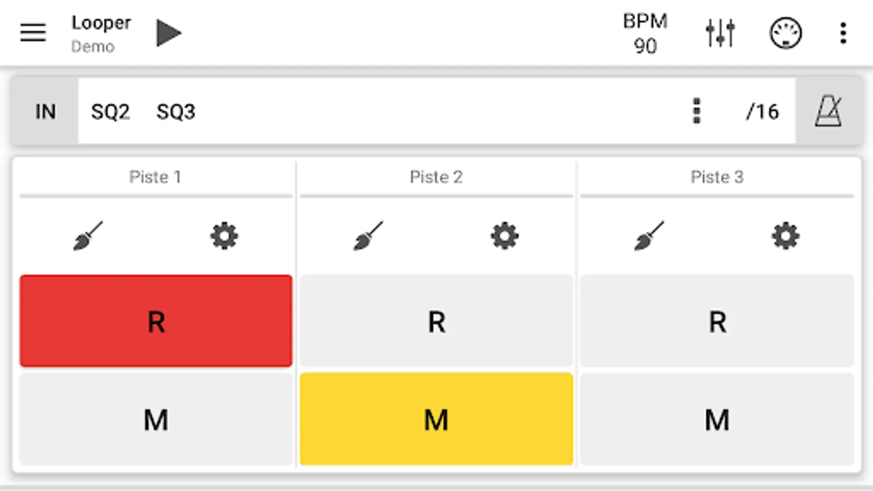The height and width of the screenshot is (491, 873).
Task: Clear Piste 3 with broom icon
Action: coord(649,236)
